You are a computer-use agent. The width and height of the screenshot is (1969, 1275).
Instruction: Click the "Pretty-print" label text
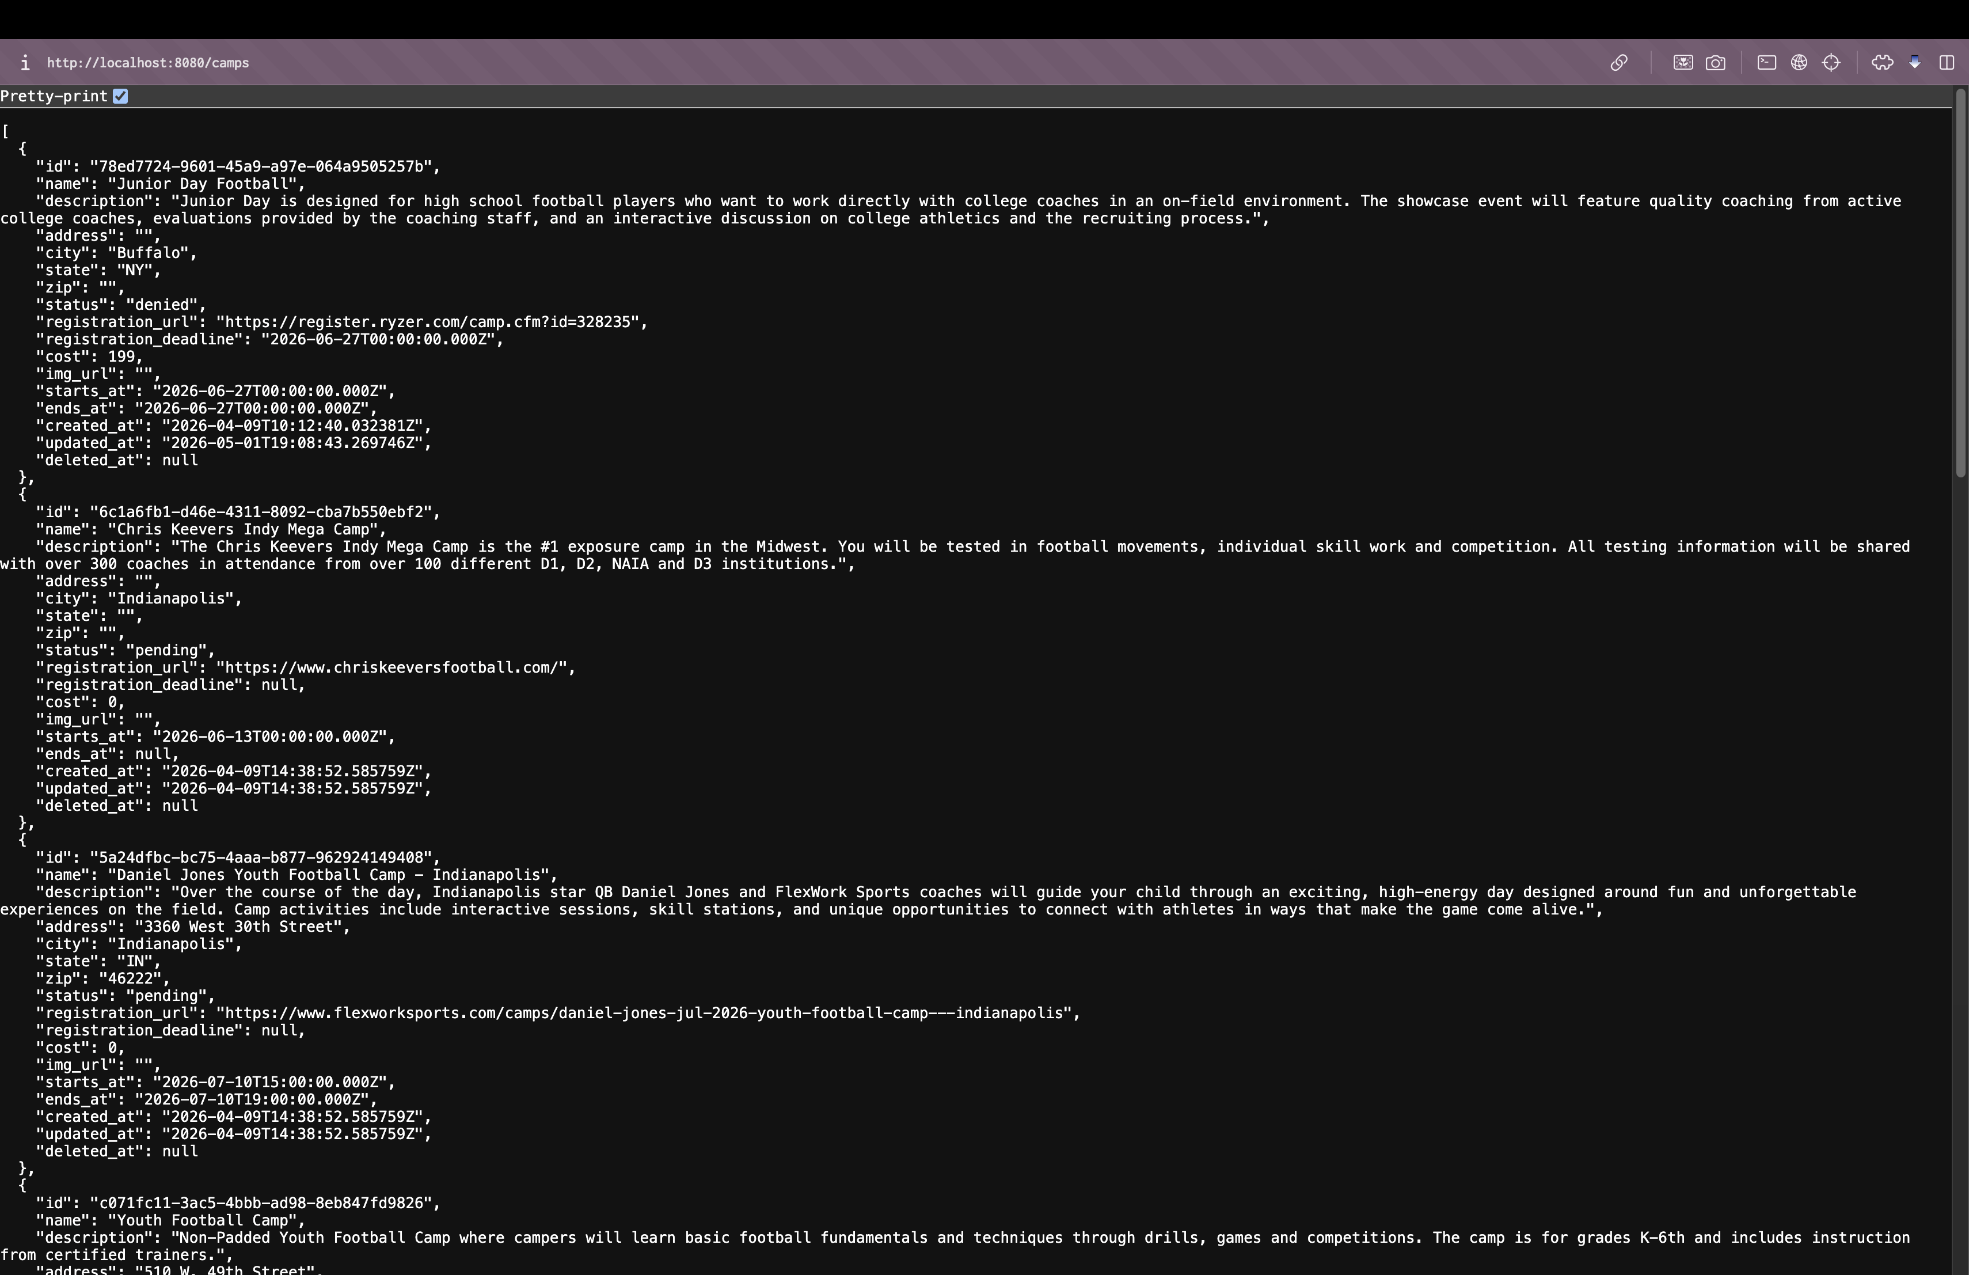point(54,96)
